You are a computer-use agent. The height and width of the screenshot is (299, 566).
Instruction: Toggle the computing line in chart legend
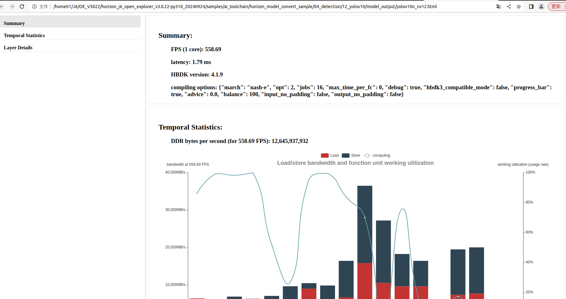point(377,155)
